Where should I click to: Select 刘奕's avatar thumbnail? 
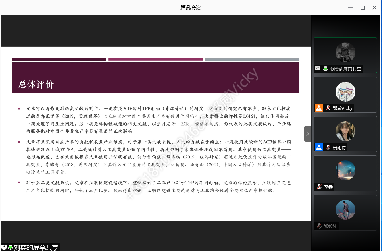point(345,52)
